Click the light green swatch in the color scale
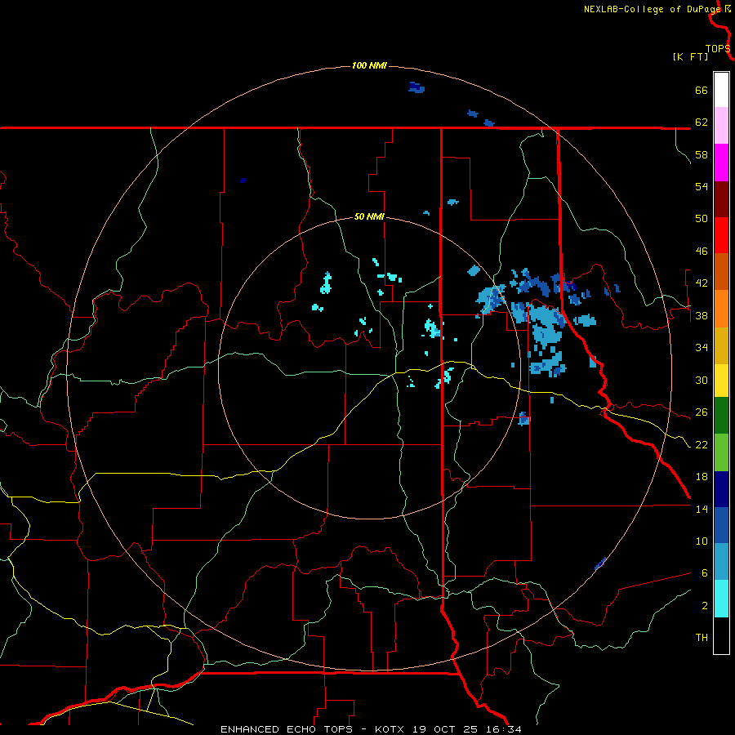This screenshot has width=735, height=735. 721,452
